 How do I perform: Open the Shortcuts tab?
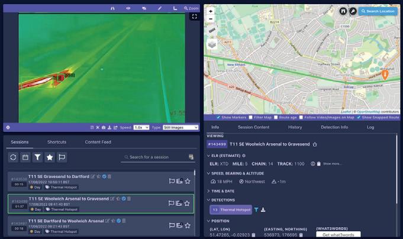pos(57,142)
